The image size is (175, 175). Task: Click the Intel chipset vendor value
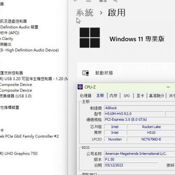coord(115,127)
